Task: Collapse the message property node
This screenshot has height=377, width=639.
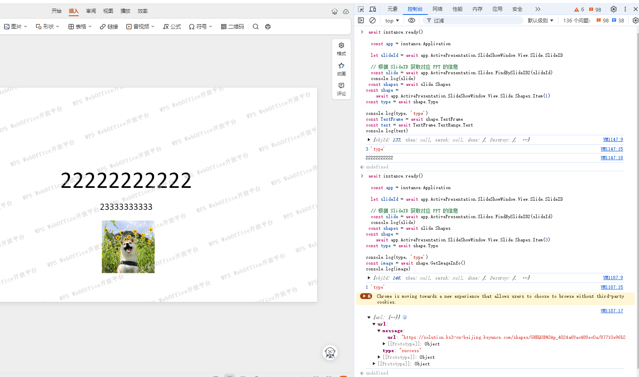Action: pyautogui.click(x=379, y=331)
